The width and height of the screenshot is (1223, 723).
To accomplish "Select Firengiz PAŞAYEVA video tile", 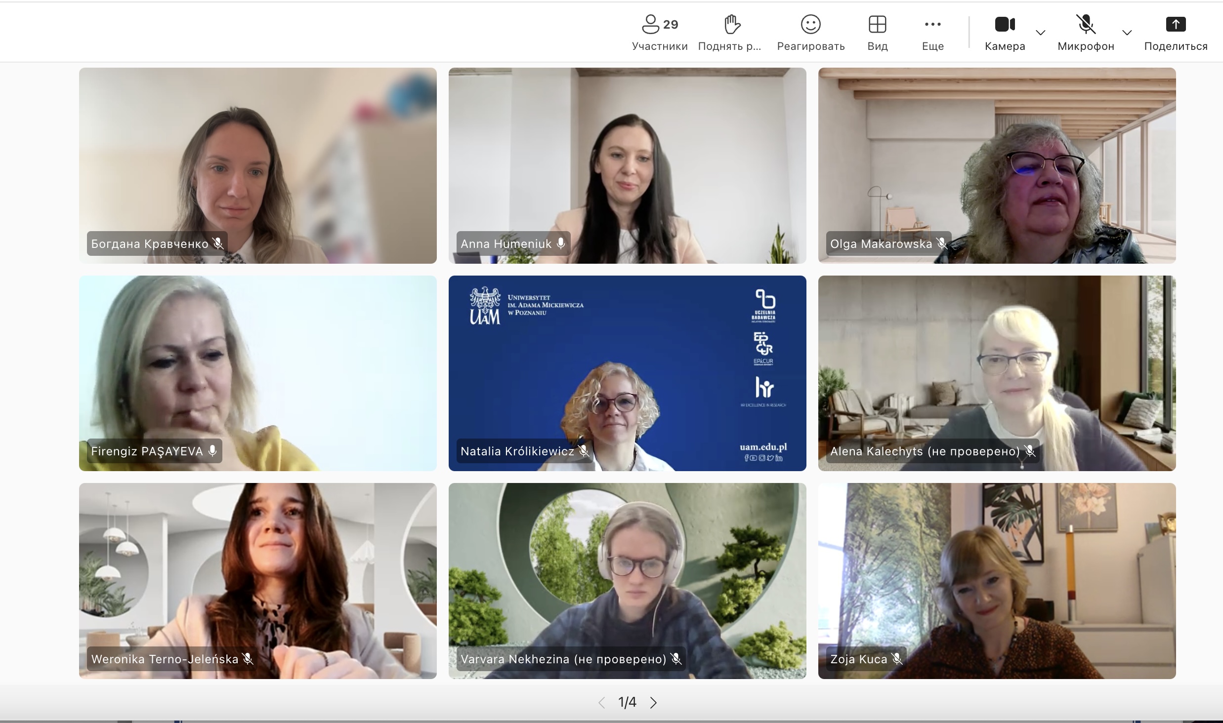I will pyautogui.click(x=258, y=373).
